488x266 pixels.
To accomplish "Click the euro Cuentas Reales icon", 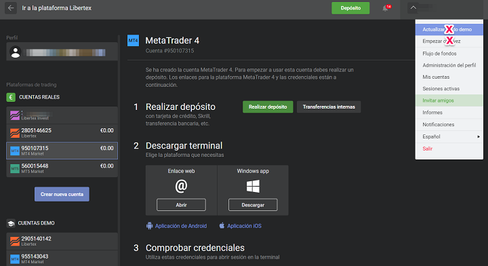I will coord(11,97).
